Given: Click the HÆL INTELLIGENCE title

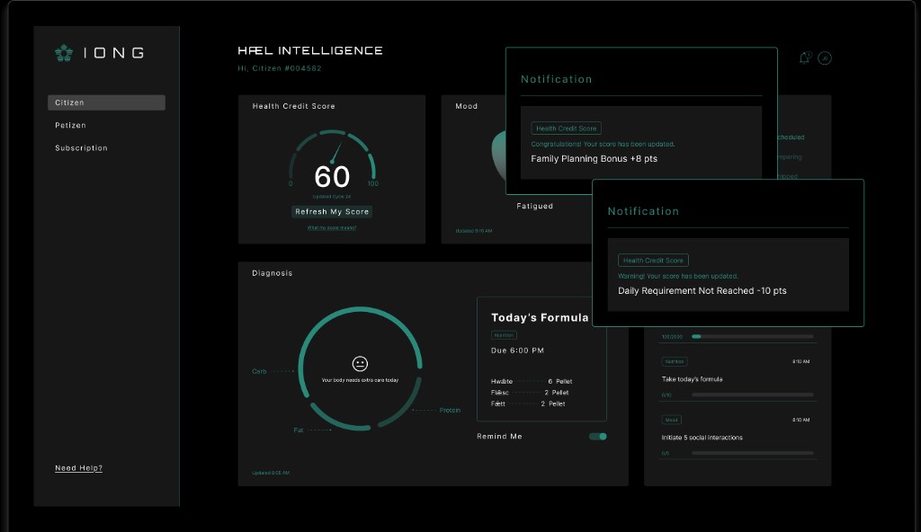Looking at the screenshot, I should 310,51.
